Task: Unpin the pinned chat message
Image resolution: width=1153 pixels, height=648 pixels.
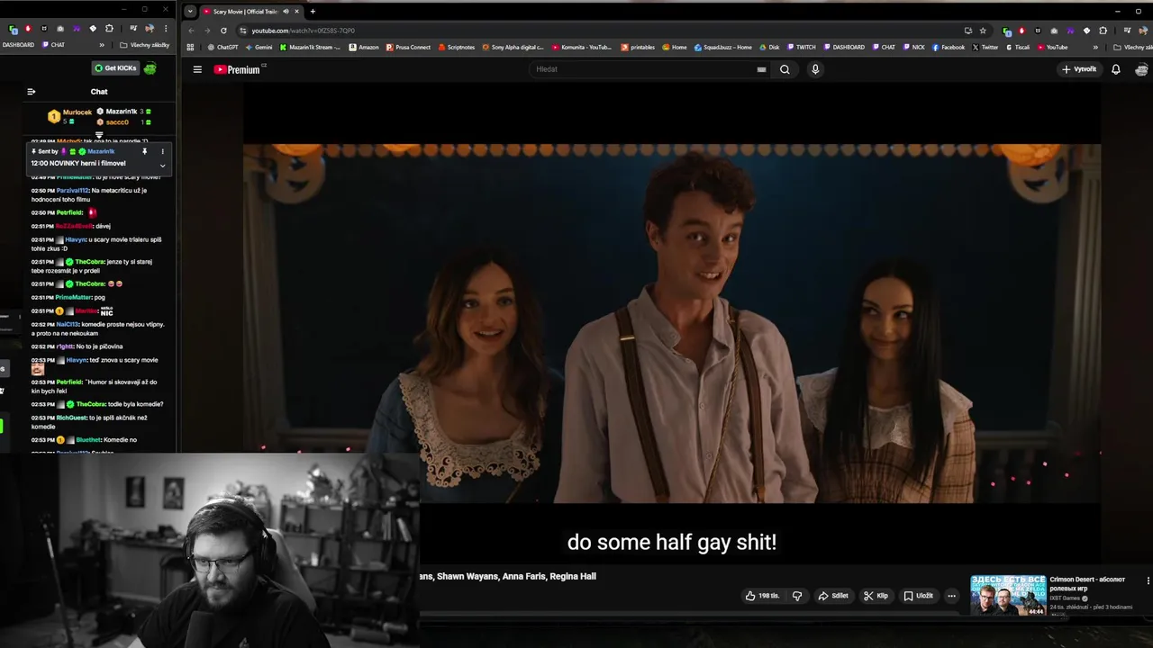Action: pos(144,151)
